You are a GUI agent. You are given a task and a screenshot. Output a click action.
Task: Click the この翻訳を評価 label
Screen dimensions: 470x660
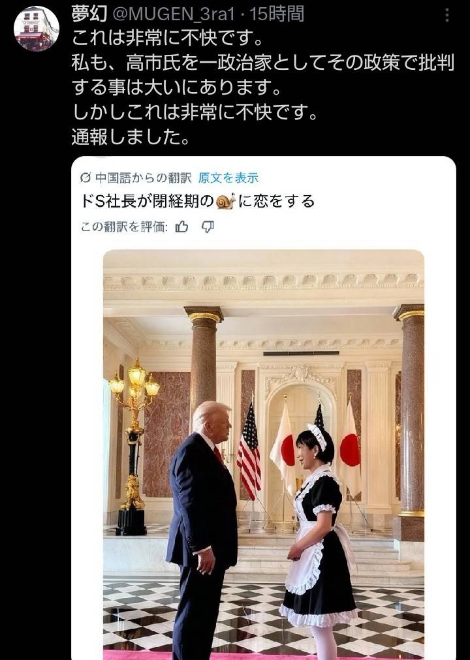[x=124, y=227]
